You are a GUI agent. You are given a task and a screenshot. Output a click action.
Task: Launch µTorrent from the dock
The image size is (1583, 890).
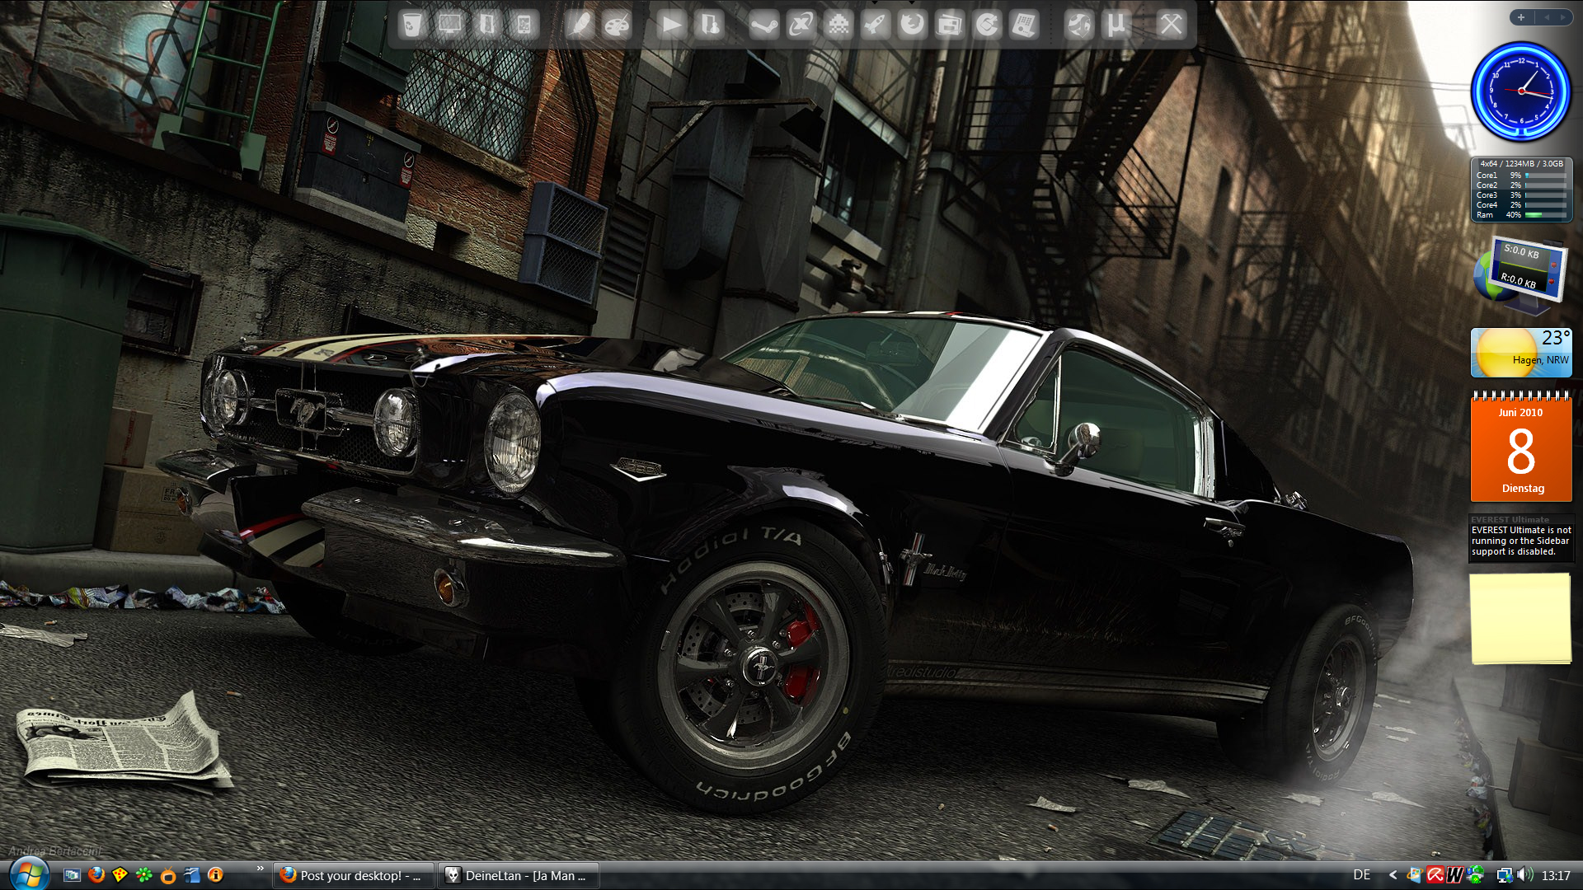(x=1116, y=25)
